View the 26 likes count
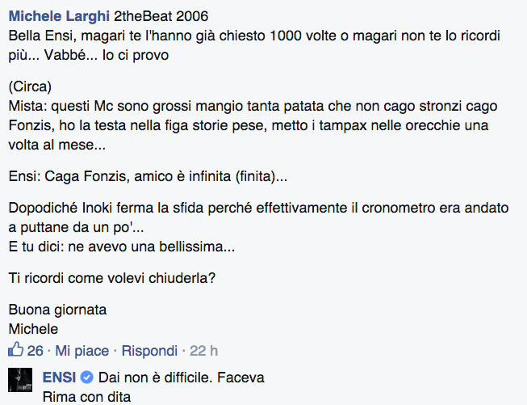This screenshot has height=405, width=527. [36, 351]
